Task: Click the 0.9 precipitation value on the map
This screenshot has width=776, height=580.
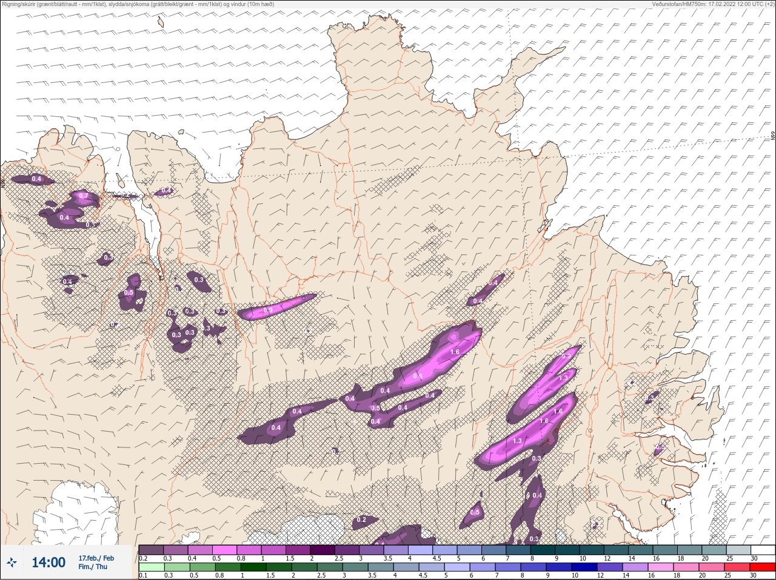Action: coord(269,310)
